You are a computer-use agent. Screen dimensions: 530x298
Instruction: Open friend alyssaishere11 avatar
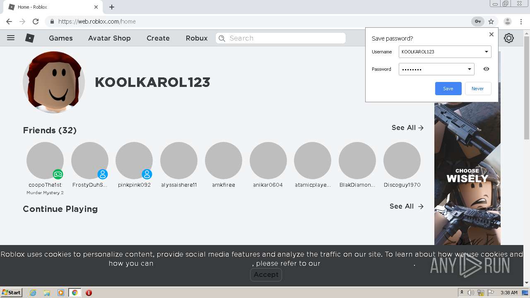pyautogui.click(x=179, y=161)
